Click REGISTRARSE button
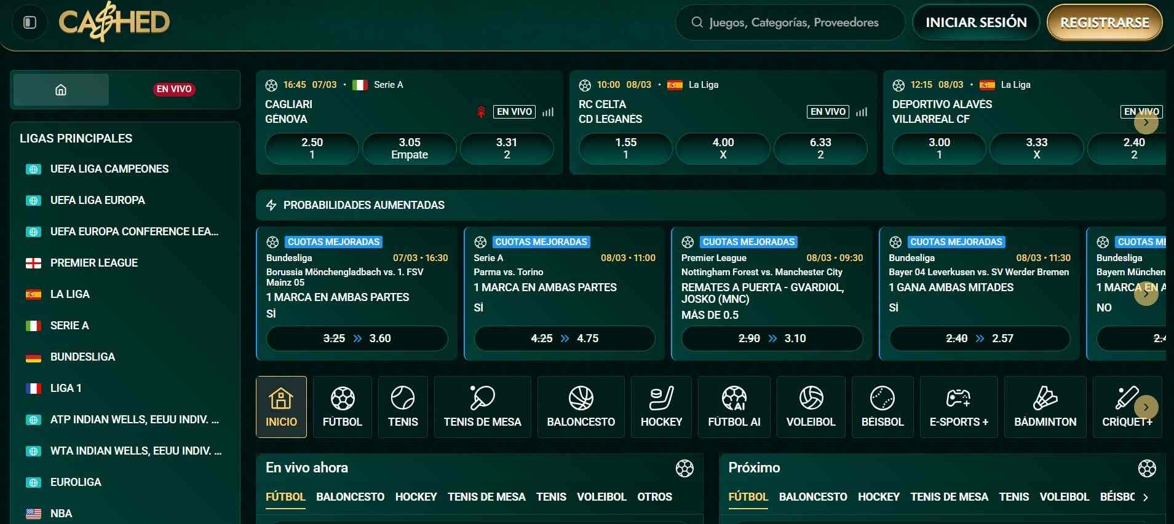The height and width of the screenshot is (524, 1174). click(1105, 23)
